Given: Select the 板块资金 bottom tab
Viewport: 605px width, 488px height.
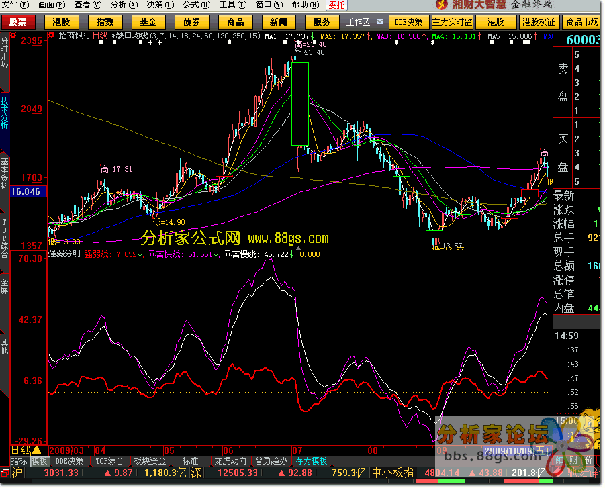Looking at the screenshot, I should [150, 461].
